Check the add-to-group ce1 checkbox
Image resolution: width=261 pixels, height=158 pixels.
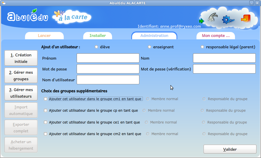[x=46, y=122]
